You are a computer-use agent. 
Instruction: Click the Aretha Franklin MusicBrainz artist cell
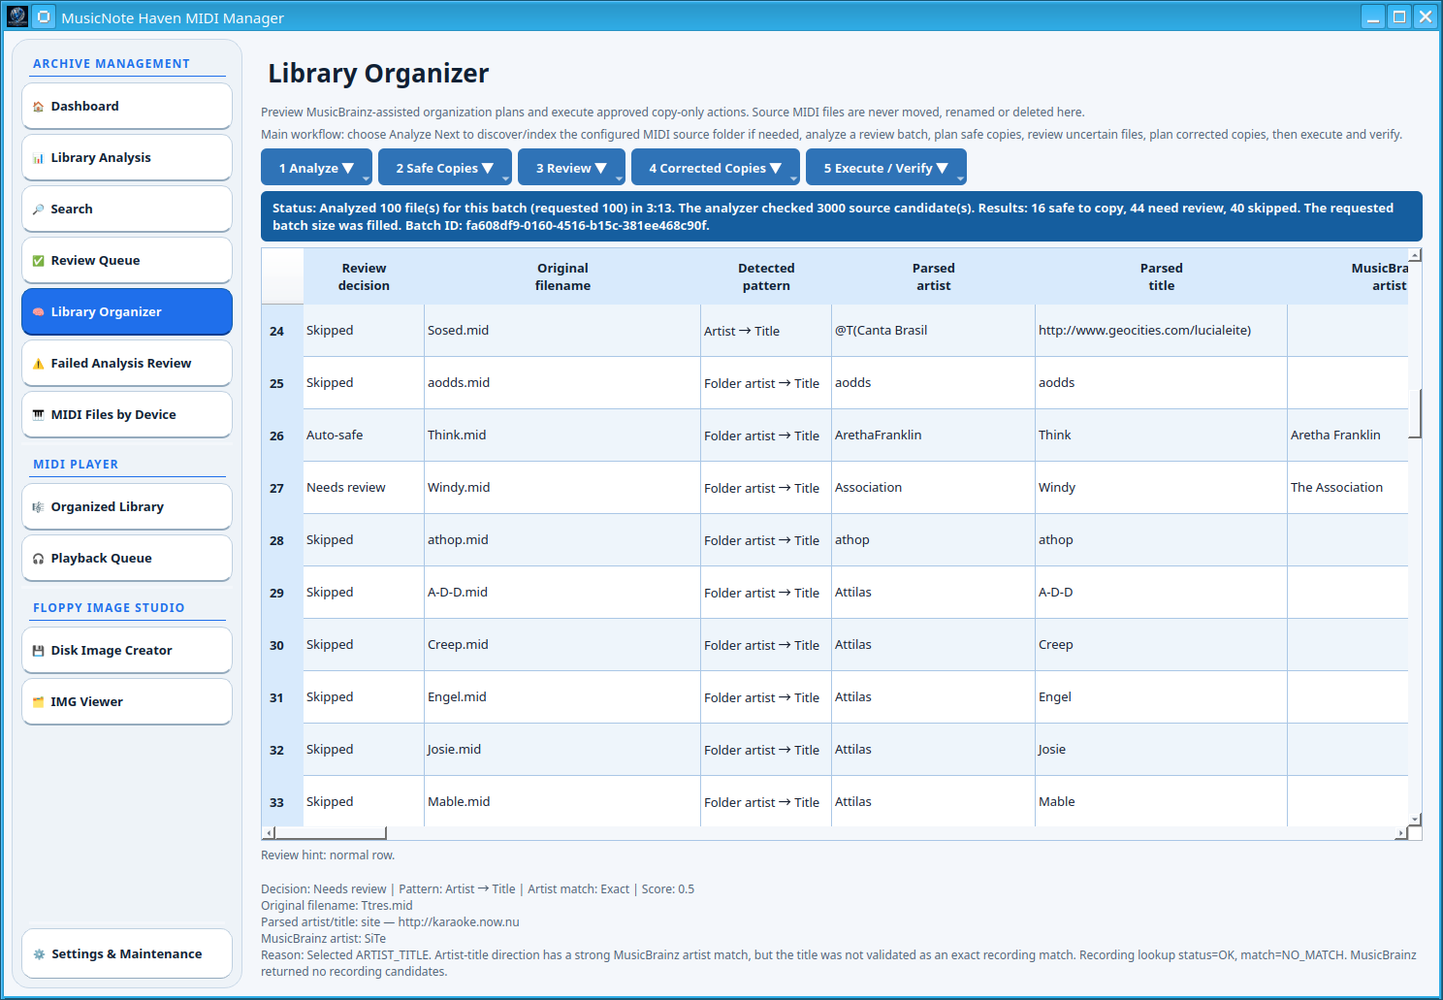[x=1348, y=435]
